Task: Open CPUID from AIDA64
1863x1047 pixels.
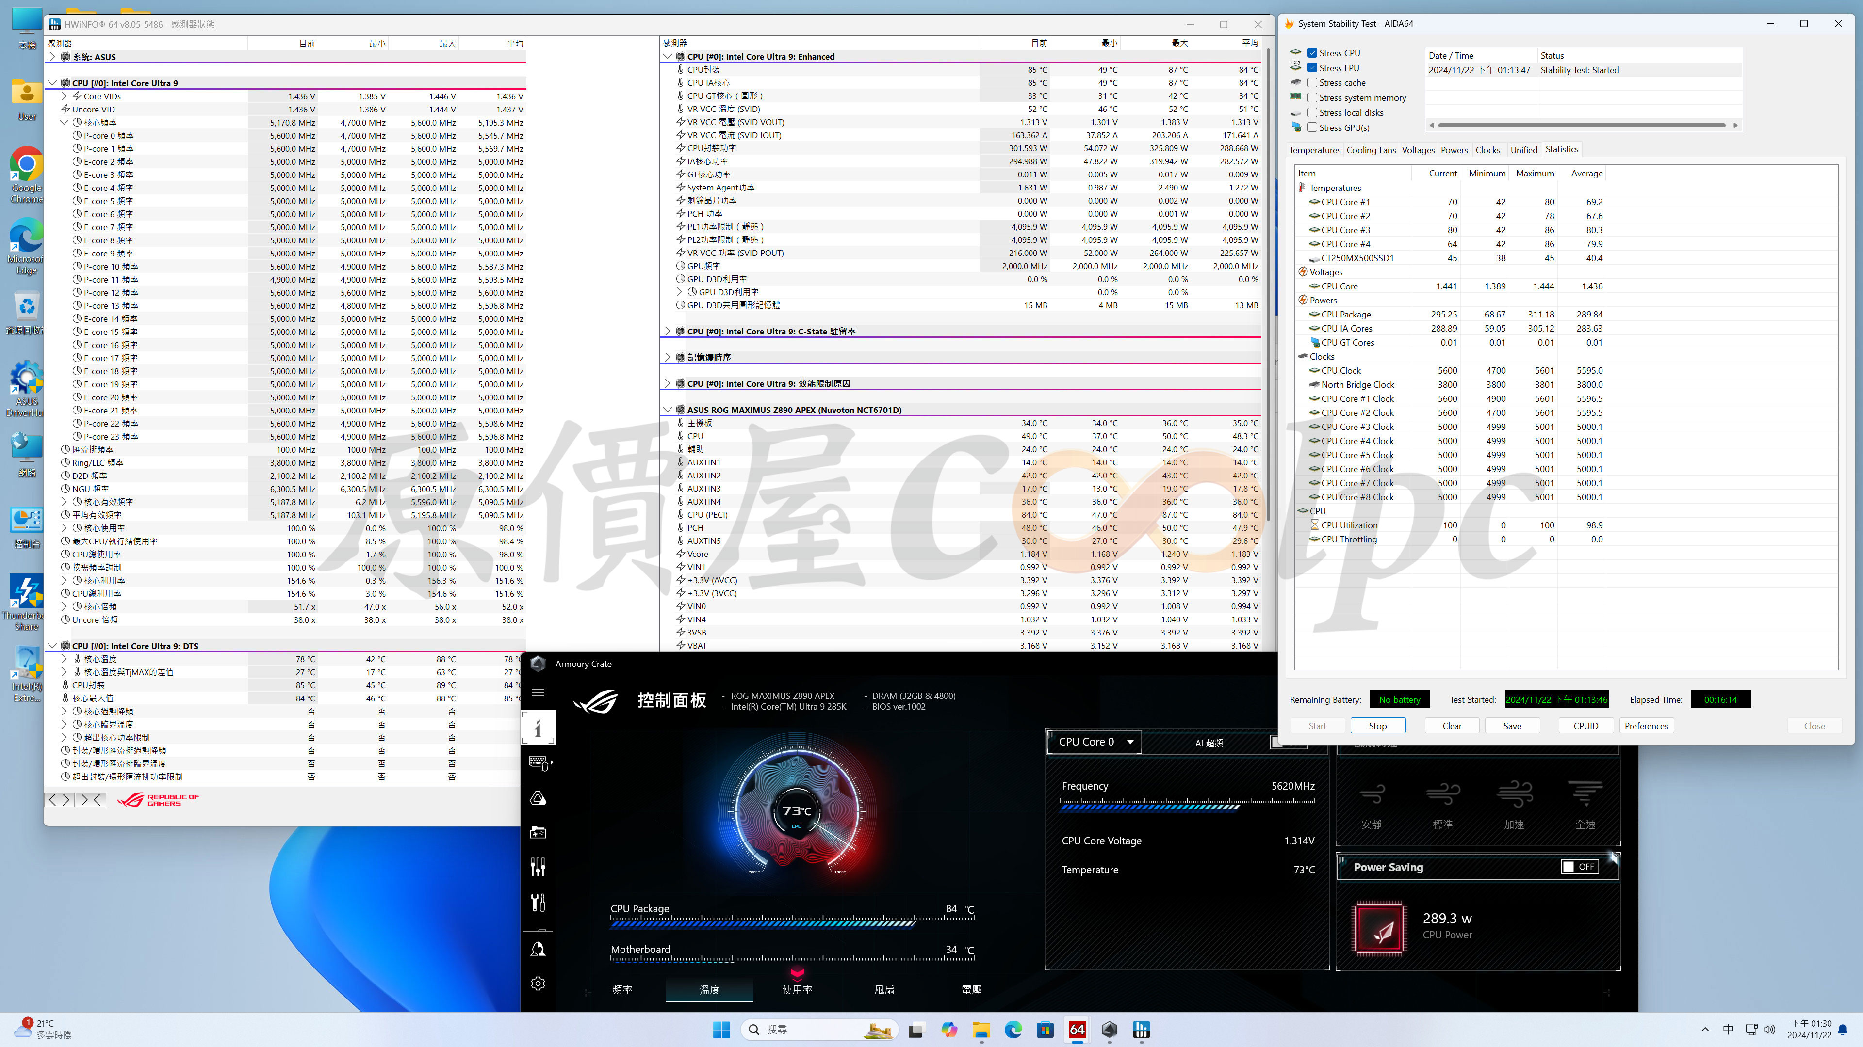Action: pyautogui.click(x=1585, y=726)
